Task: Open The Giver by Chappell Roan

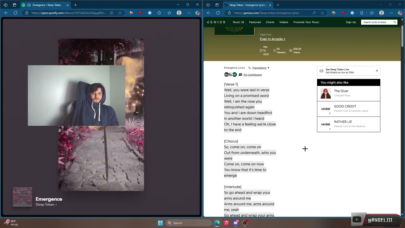Action: tap(349, 93)
